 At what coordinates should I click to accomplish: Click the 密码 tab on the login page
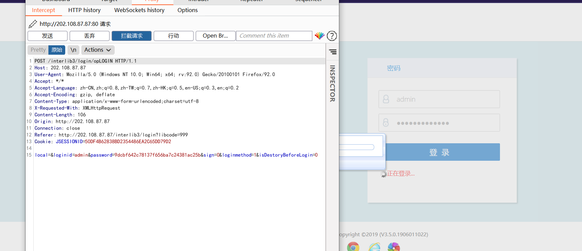pyautogui.click(x=394, y=68)
